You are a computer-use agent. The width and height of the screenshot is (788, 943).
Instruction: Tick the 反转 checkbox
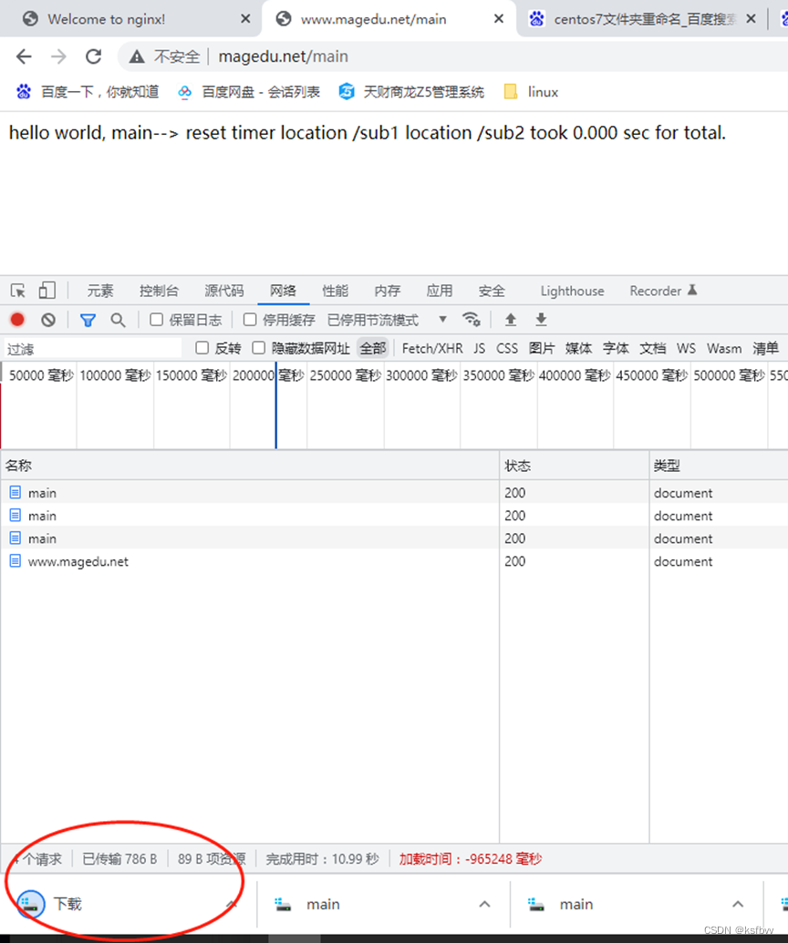pyautogui.click(x=202, y=348)
